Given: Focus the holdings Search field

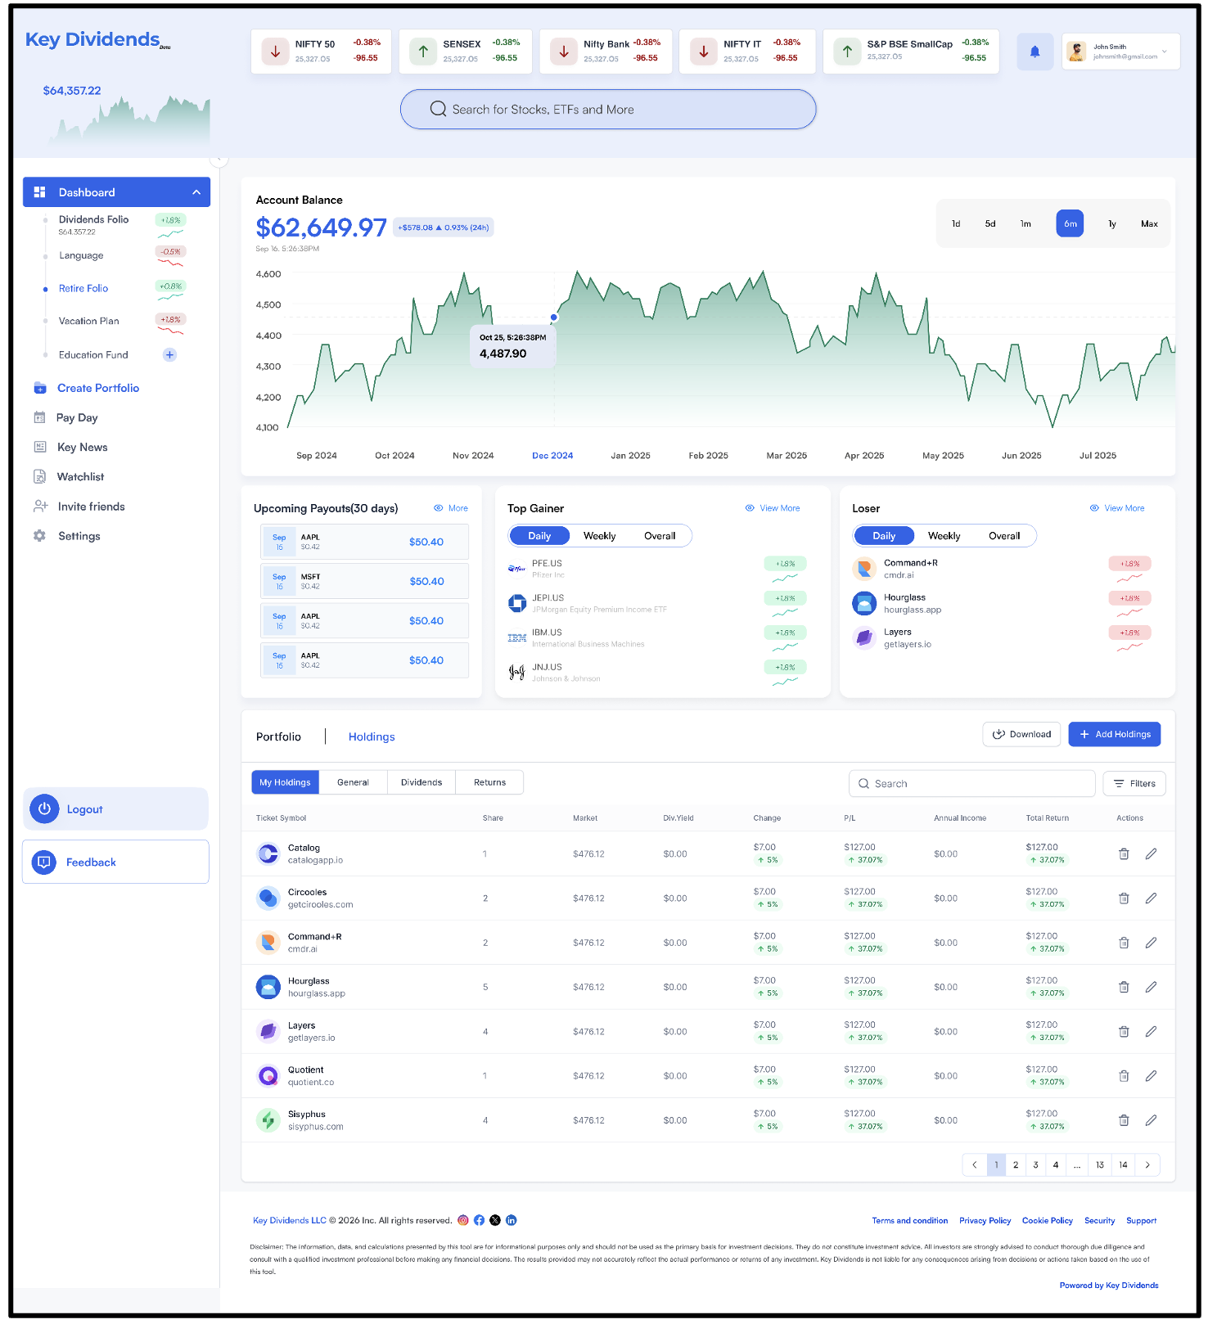Looking at the screenshot, I should point(971,783).
